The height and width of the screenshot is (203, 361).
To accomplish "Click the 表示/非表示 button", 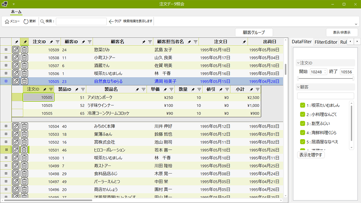I will tap(342, 32).
